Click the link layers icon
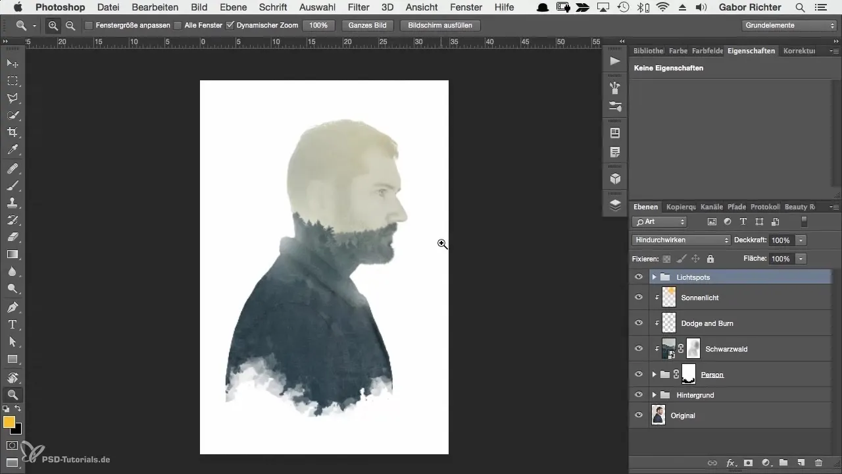 [x=712, y=463]
